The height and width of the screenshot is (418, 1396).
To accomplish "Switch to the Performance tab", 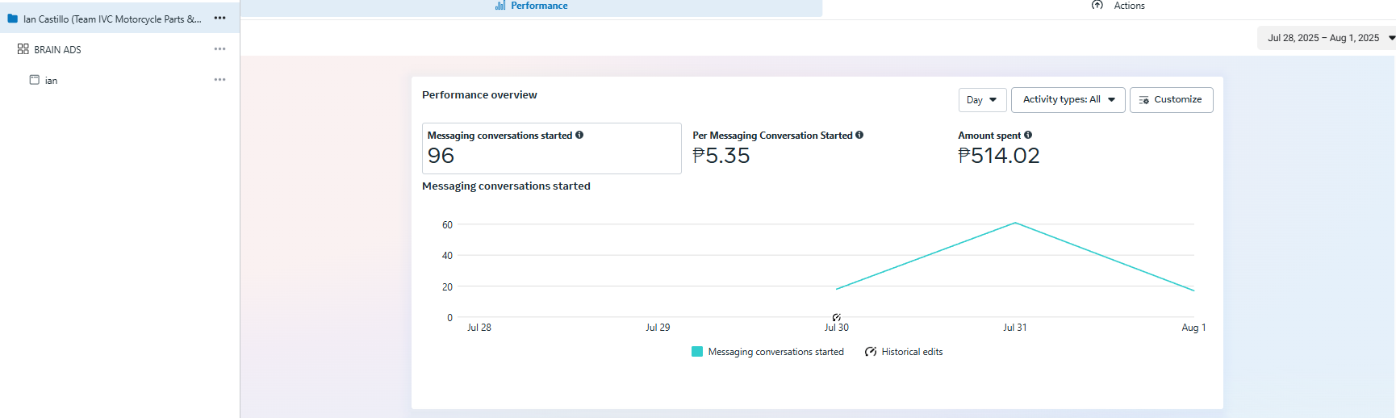I will tap(532, 6).
